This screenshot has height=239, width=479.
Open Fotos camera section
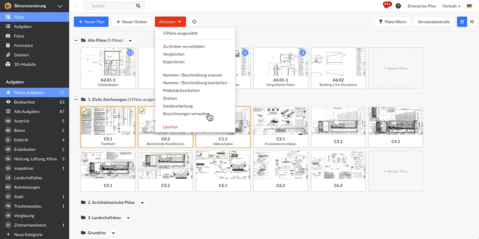click(x=34, y=36)
